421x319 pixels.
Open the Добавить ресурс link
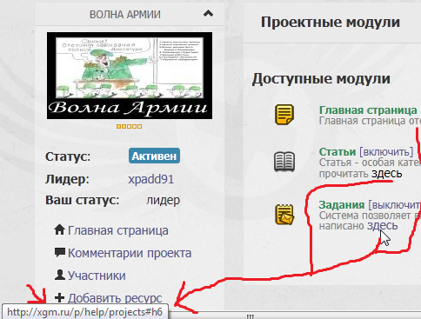(115, 298)
